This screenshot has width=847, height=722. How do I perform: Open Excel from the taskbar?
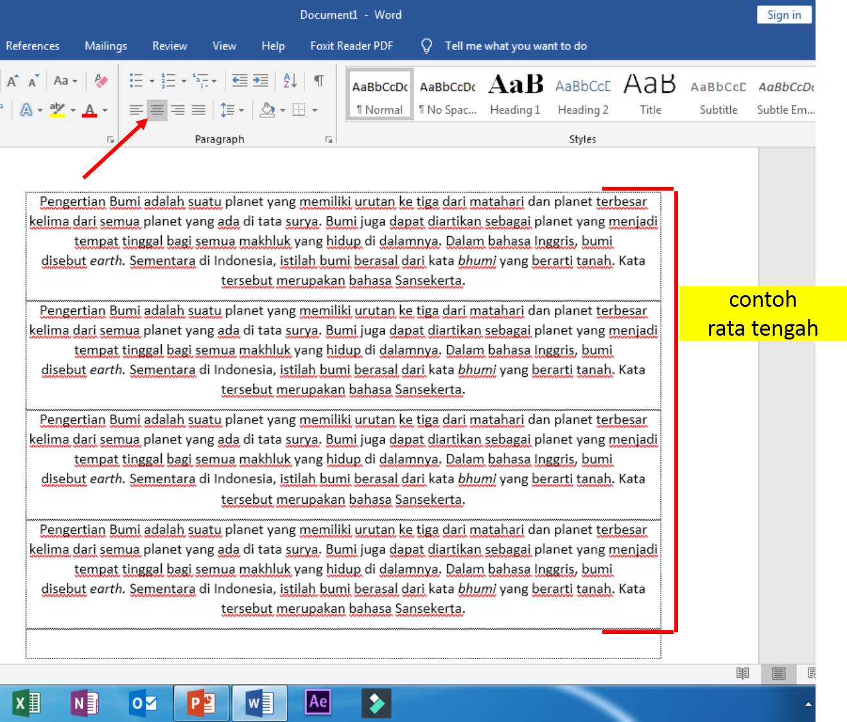[x=27, y=703]
